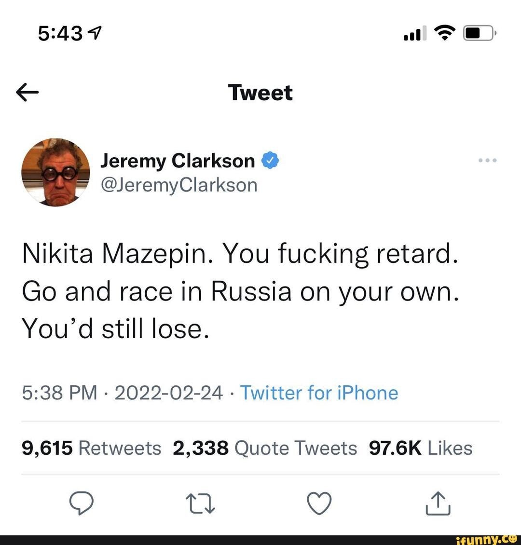Image resolution: width=521 pixels, height=545 pixels.
Task: Tap the Wi-Fi status icon
Action: (x=444, y=33)
